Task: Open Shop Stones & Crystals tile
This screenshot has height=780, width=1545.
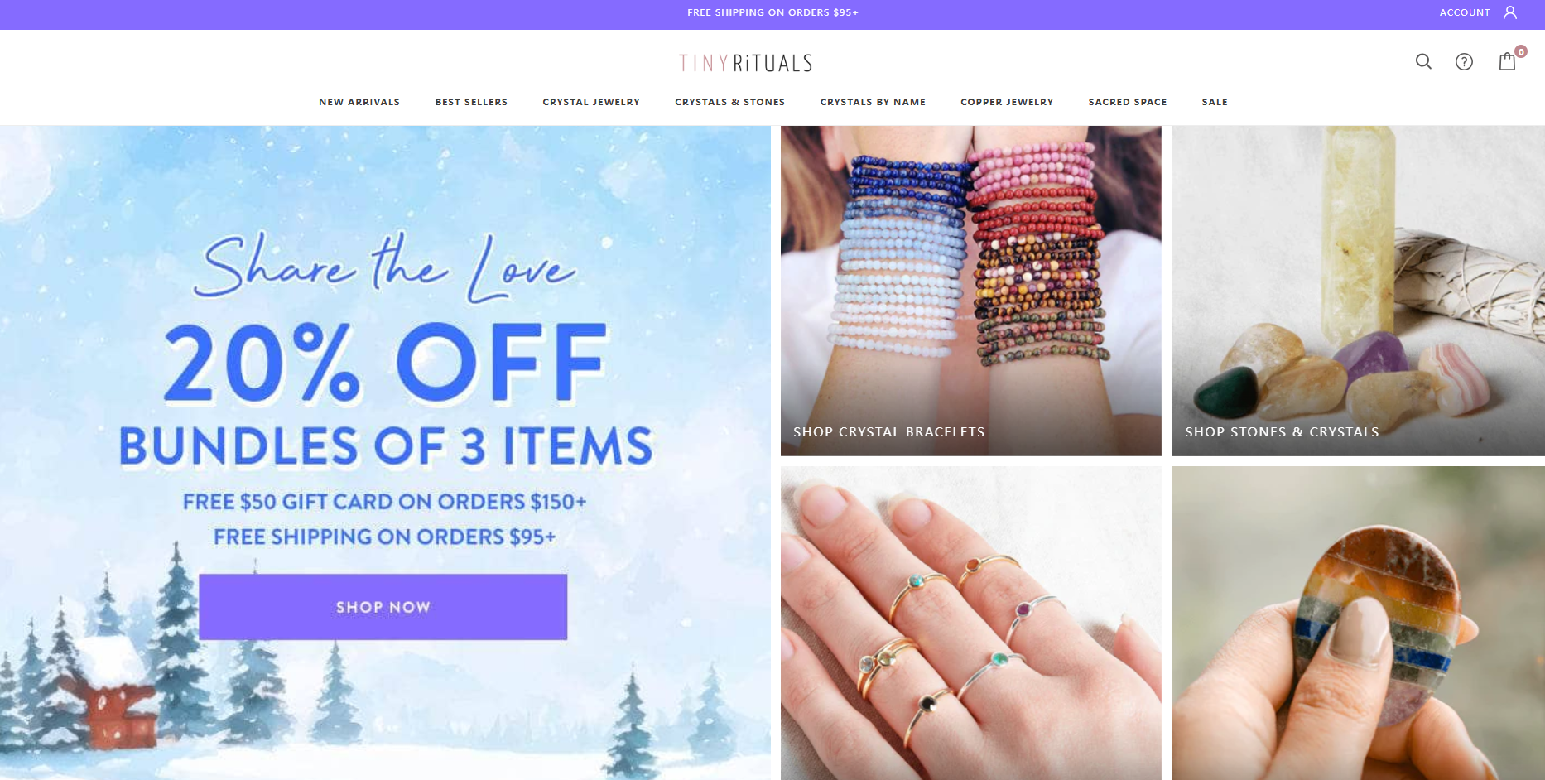Action: click(x=1358, y=291)
